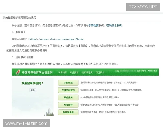Select 专业推荐 in the green nav bar
The image size is (163, 130).
point(74,72)
